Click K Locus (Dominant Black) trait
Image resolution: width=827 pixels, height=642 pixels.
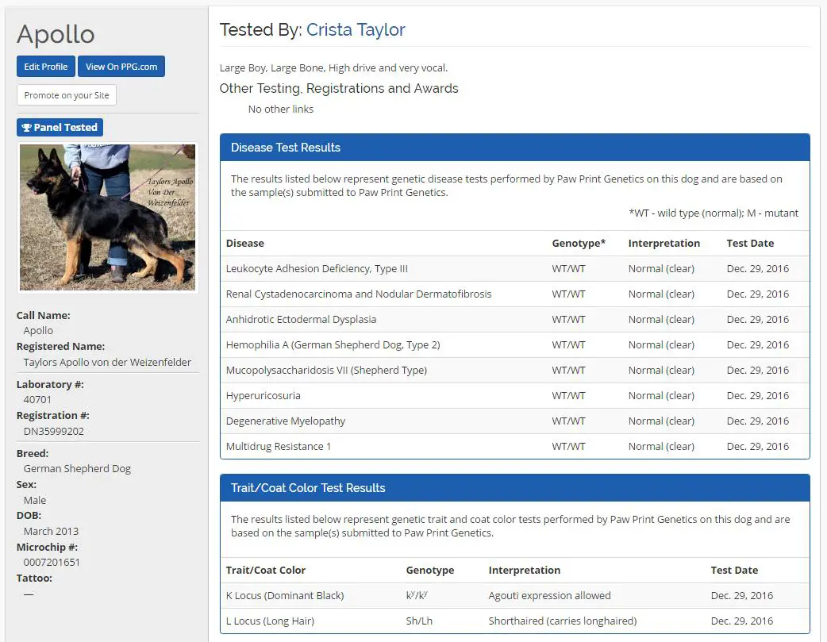285,596
